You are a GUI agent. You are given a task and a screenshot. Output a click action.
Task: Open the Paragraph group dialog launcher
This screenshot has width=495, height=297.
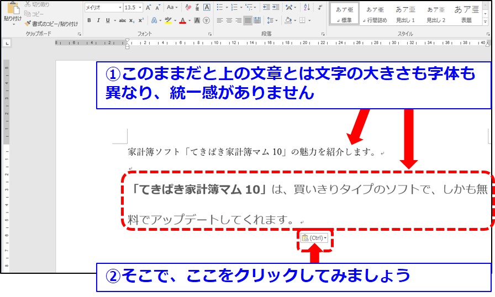[x=323, y=34]
